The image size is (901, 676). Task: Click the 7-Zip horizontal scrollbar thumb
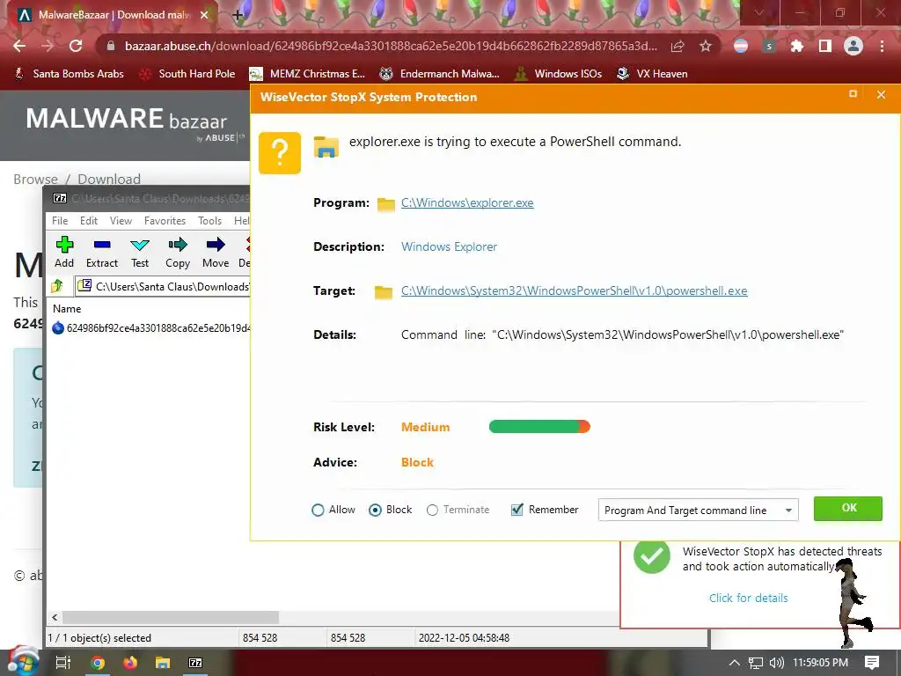(x=171, y=617)
